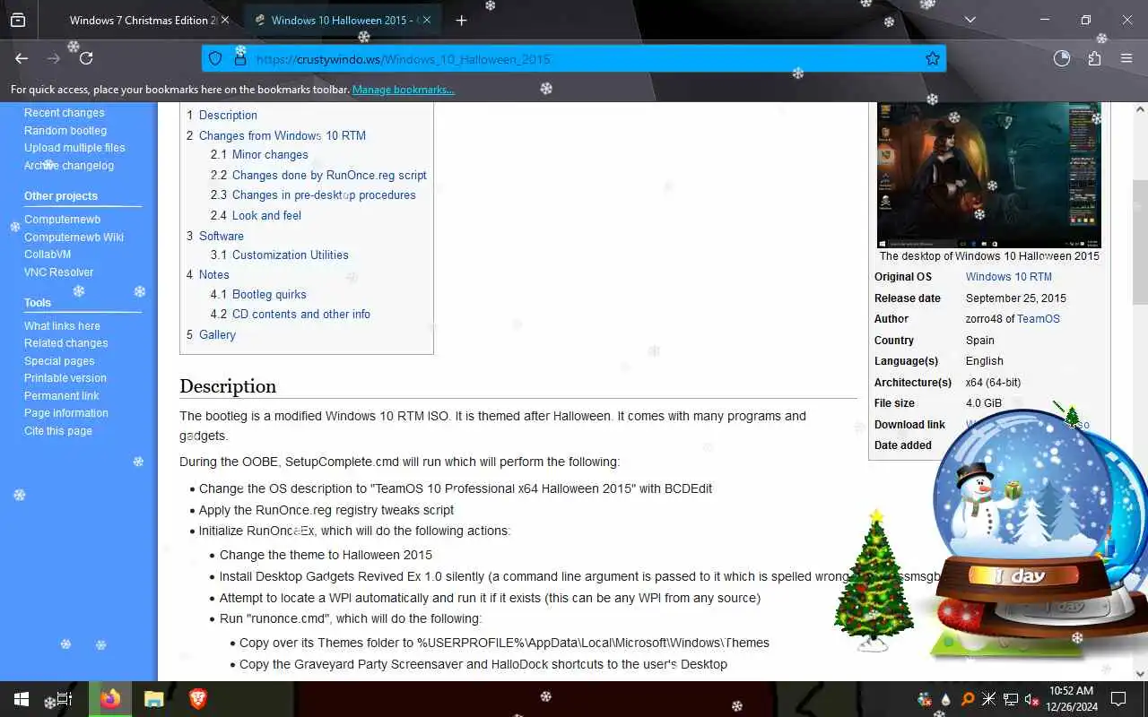Click the white snowflake tray icon

[989, 699]
